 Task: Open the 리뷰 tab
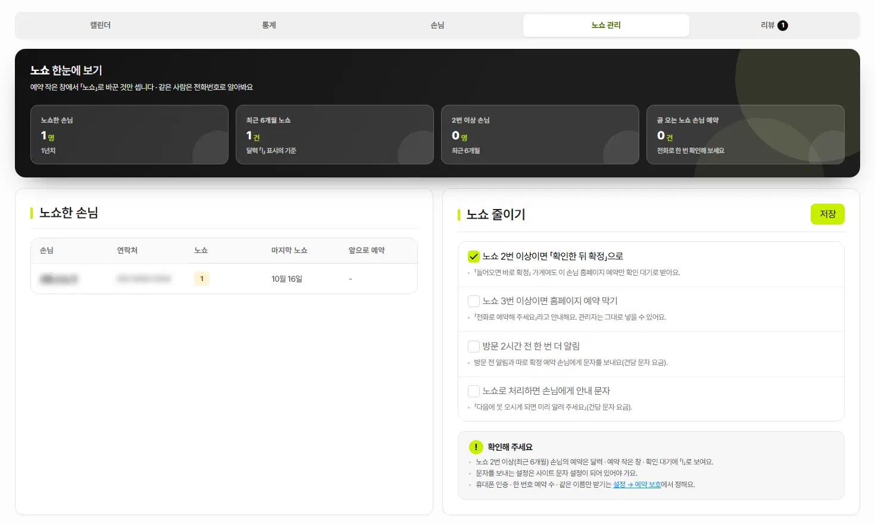click(x=774, y=26)
